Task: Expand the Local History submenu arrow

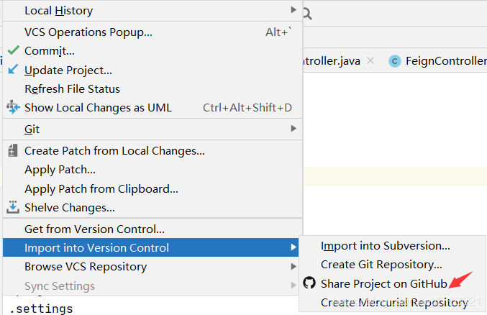Action: point(293,10)
